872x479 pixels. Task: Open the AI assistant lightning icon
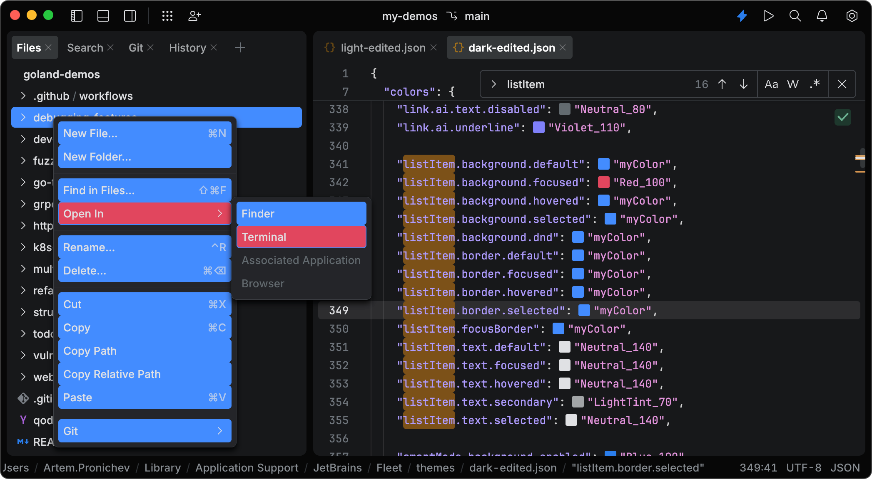click(742, 16)
